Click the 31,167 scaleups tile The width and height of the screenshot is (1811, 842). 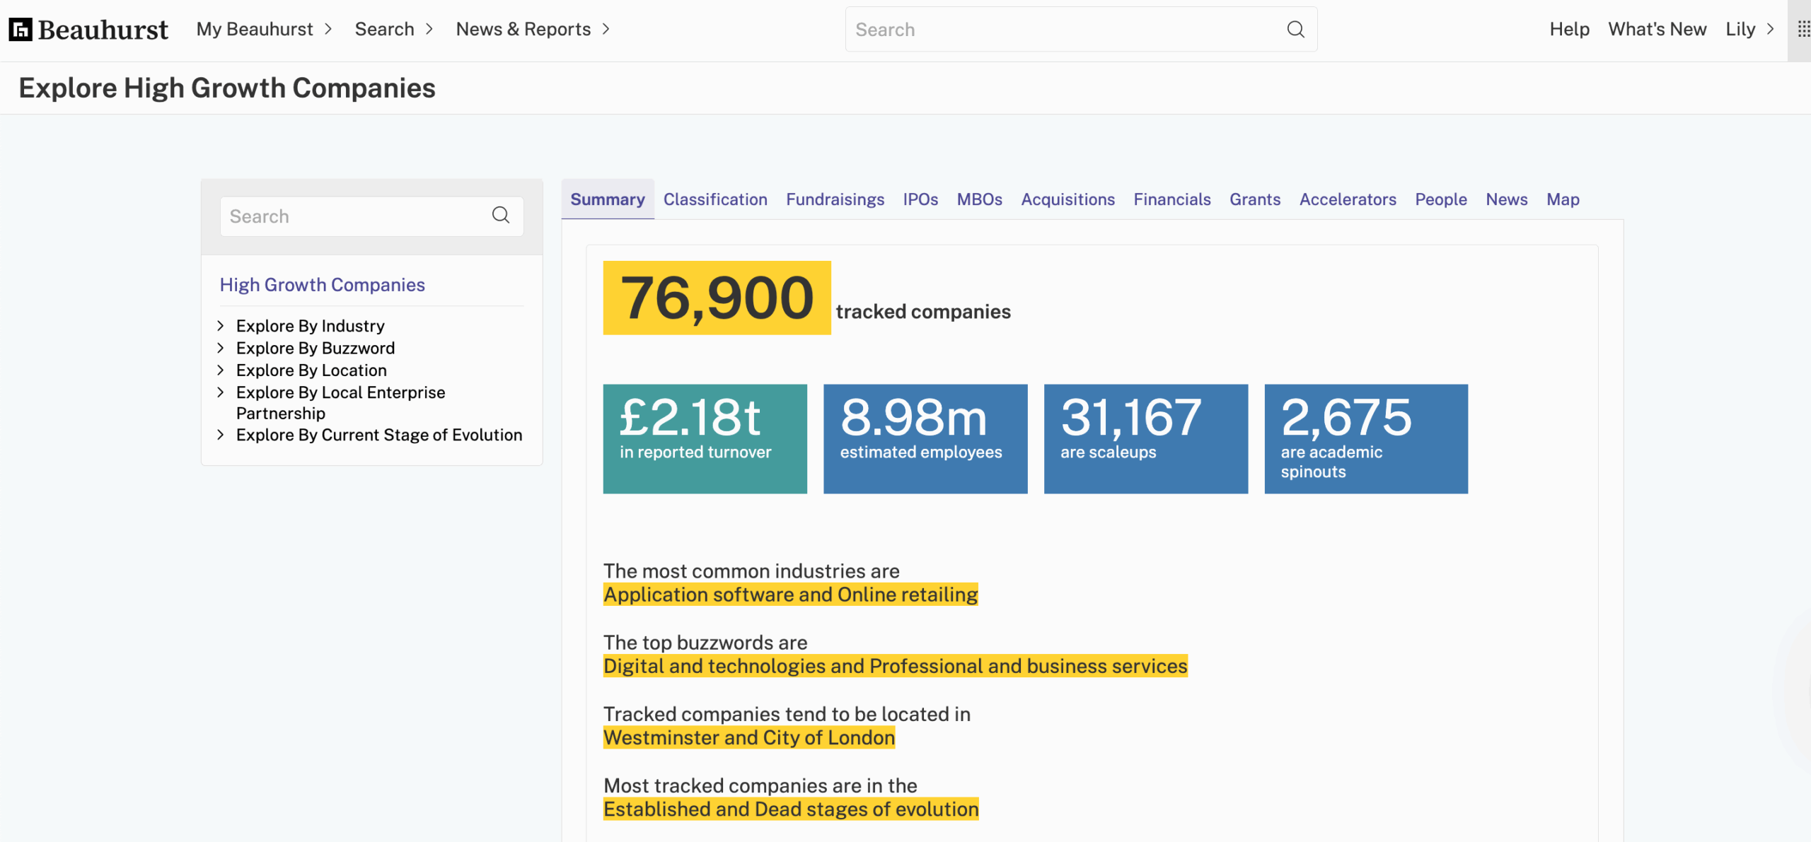pyautogui.click(x=1145, y=438)
